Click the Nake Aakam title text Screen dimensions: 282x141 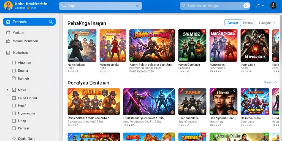tap(76, 64)
